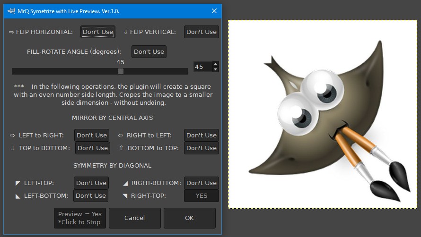Click the Left-Bottom diagonal triangle icon

[x=18, y=196]
